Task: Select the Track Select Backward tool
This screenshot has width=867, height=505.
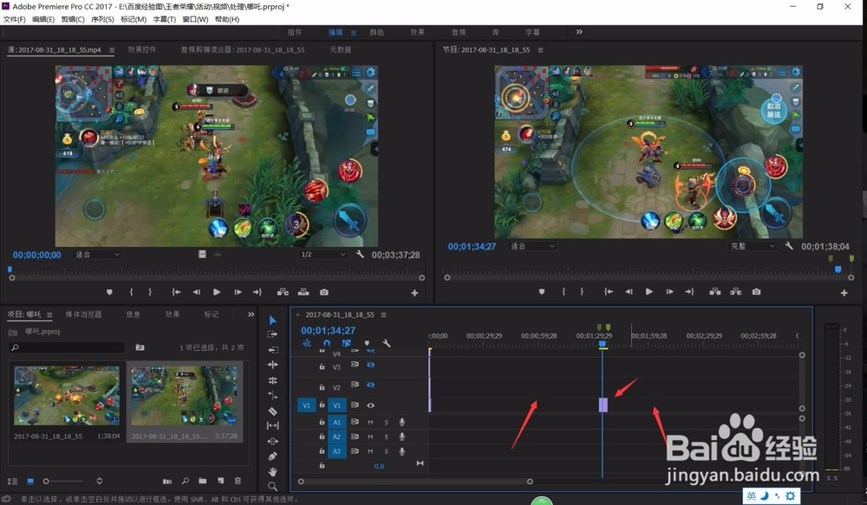Action: pyautogui.click(x=272, y=350)
